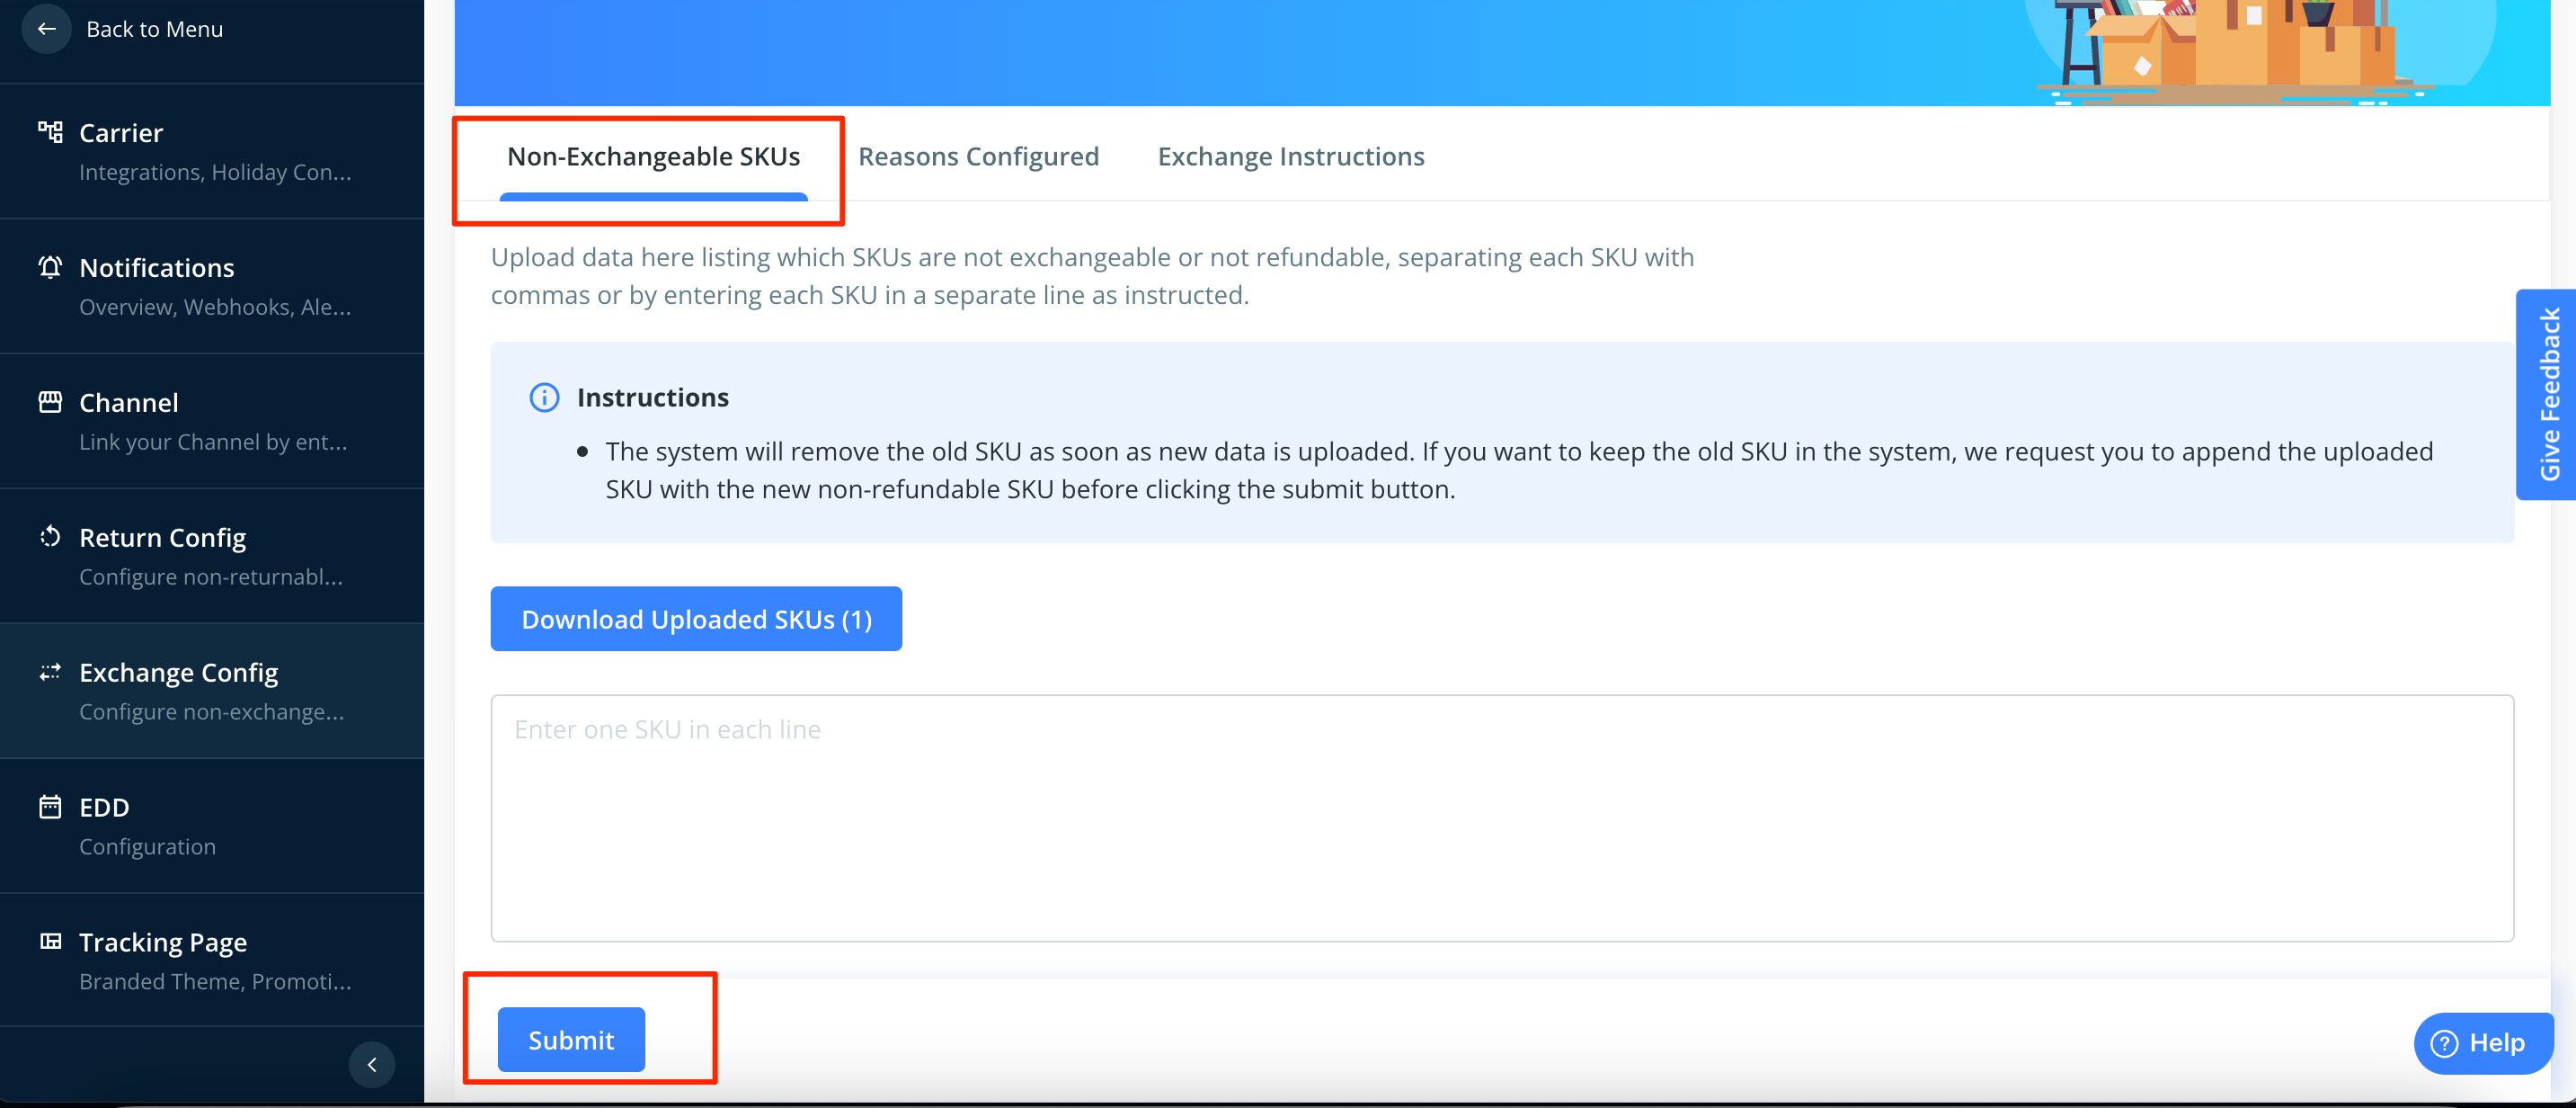The width and height of the screenshot is (2576, 1108).
Task: Open the Give Feedback side tab
Action: tap(2548, 394)
